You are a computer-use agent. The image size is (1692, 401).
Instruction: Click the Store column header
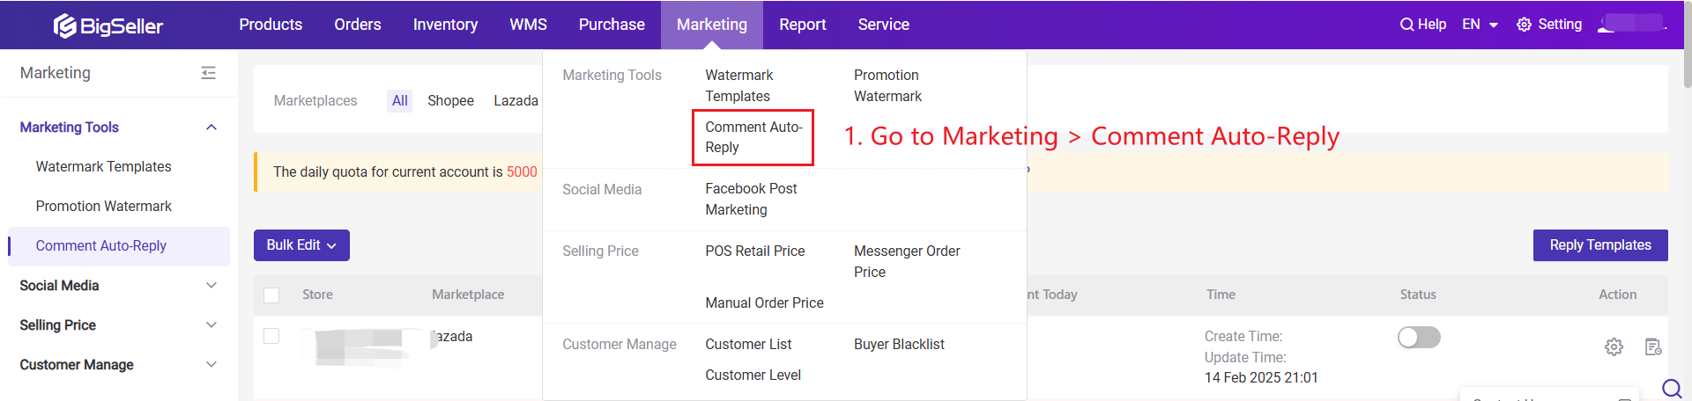[317, 295]
